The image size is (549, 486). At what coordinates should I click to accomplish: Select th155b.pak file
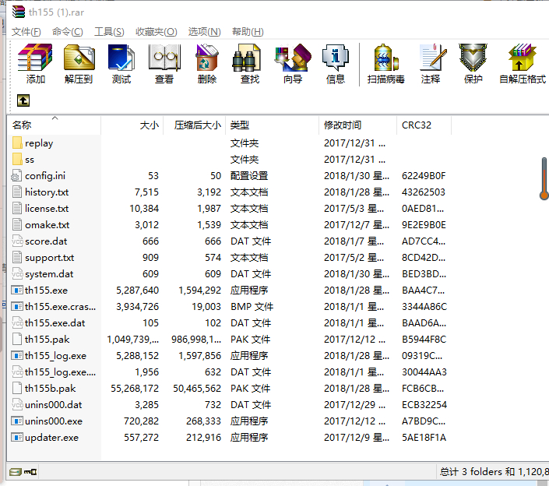pyautogui.click(x=229, y=389)
